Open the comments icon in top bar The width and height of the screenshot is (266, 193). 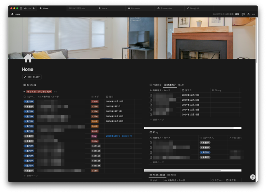243,14
